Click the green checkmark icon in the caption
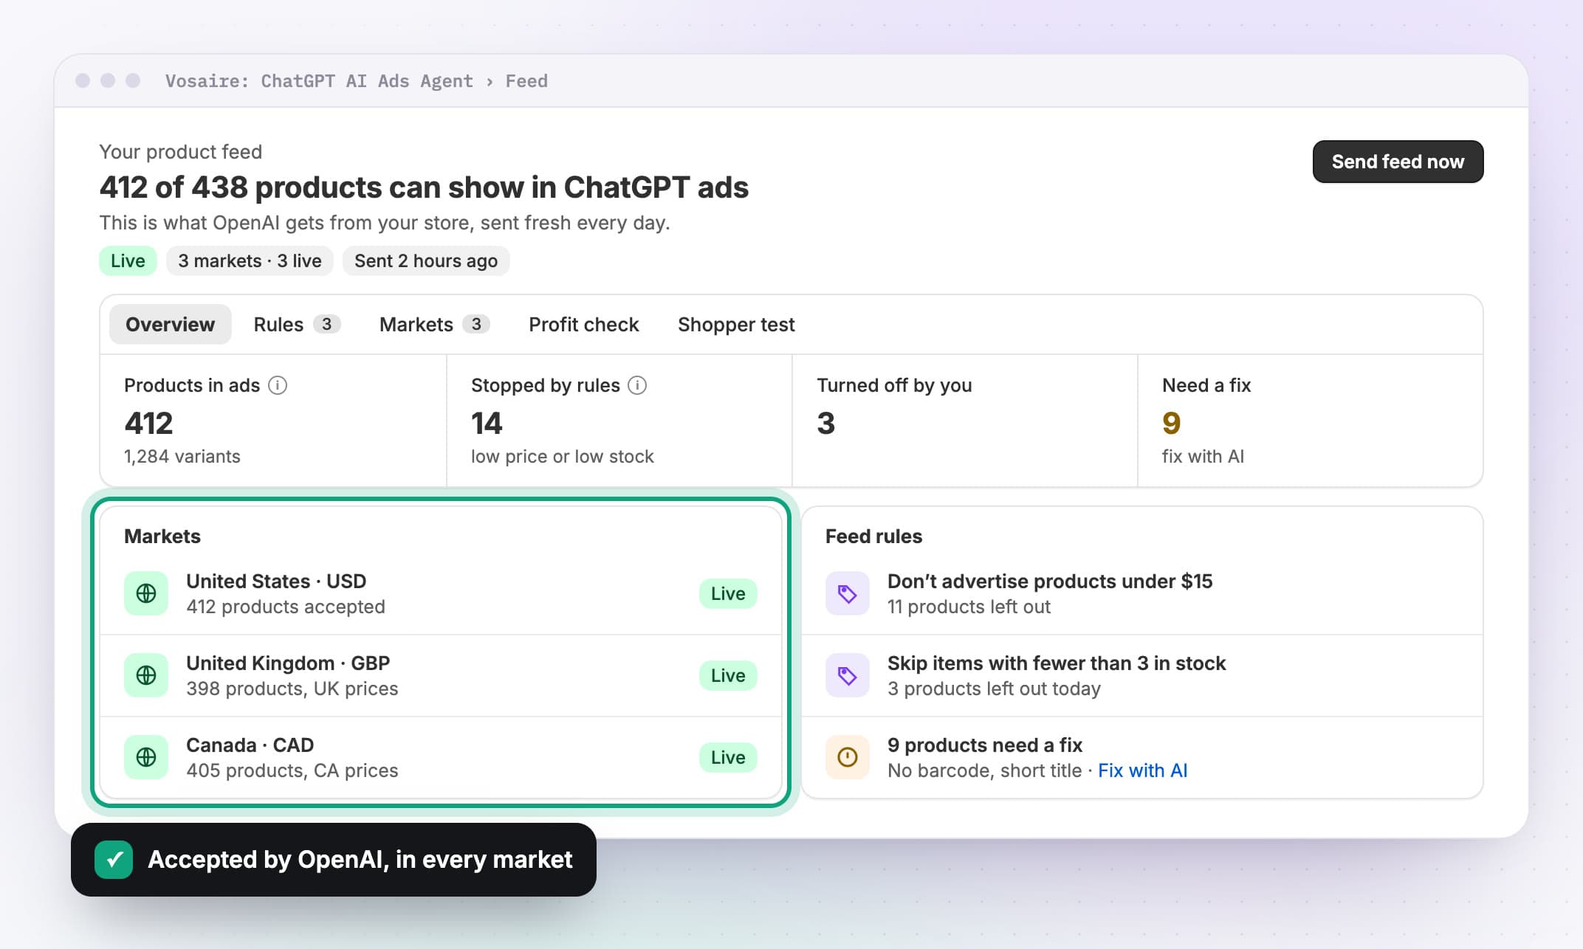This screenshot has height=949, width=1583. (114, 860)
